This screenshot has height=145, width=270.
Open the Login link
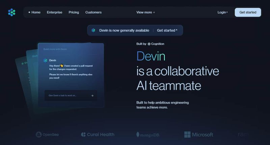pyautogui.click(x=222, y=12)
